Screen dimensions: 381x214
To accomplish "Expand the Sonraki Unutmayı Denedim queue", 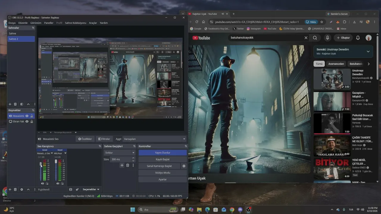I will (368, 51).
